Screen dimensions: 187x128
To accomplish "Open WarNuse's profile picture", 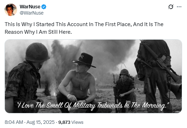I will (x=11, y=10).
